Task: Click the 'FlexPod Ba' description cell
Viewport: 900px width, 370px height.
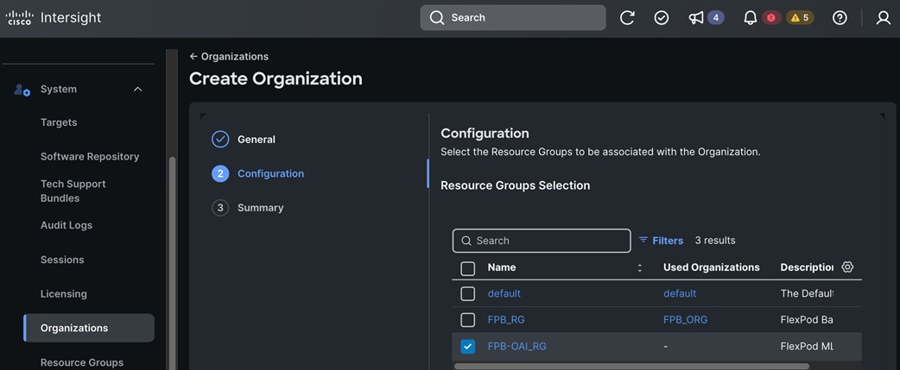Action: pos(807,320)
